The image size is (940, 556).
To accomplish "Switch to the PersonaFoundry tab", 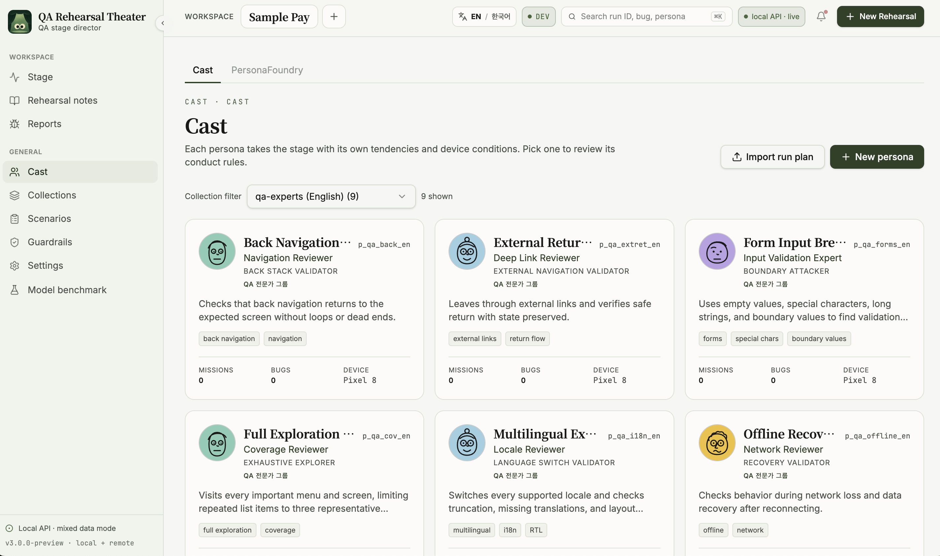I will pos(267,70).
